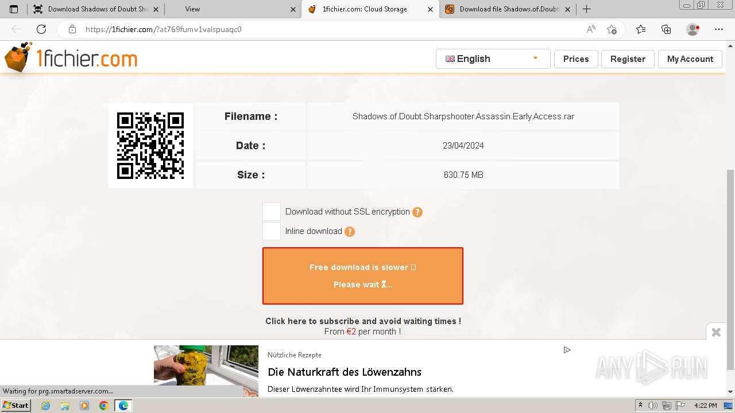Click the orange Free download is slower button
Image resolution: width=735 pixels, height=413 pixels.
coord(363,276)
